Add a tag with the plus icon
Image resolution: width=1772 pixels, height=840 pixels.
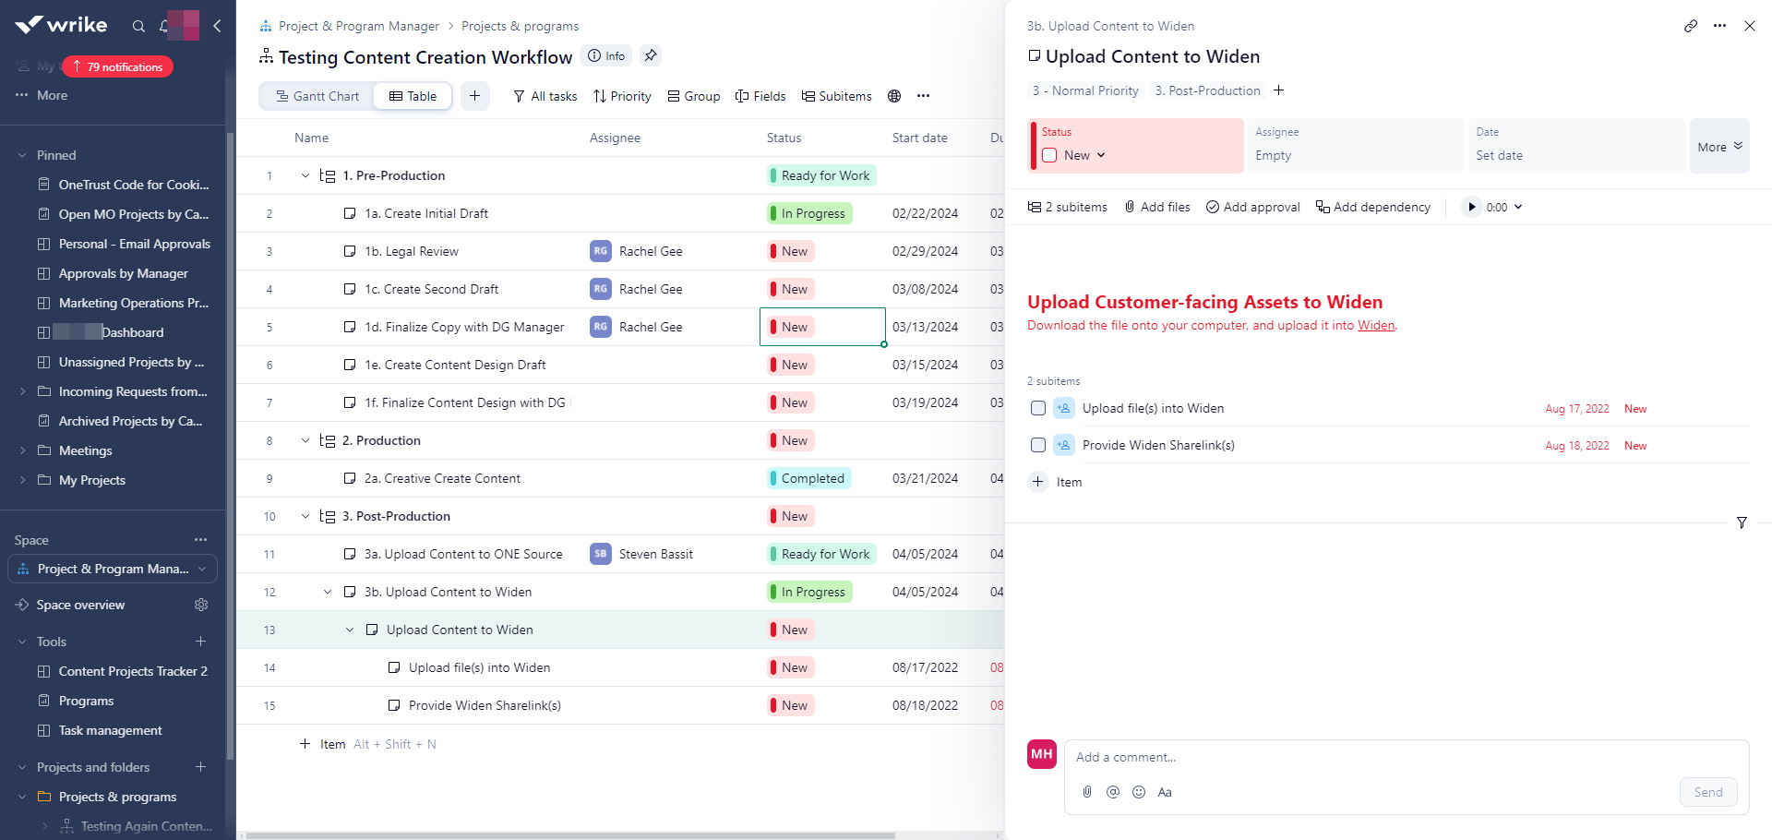[1279, 90]
